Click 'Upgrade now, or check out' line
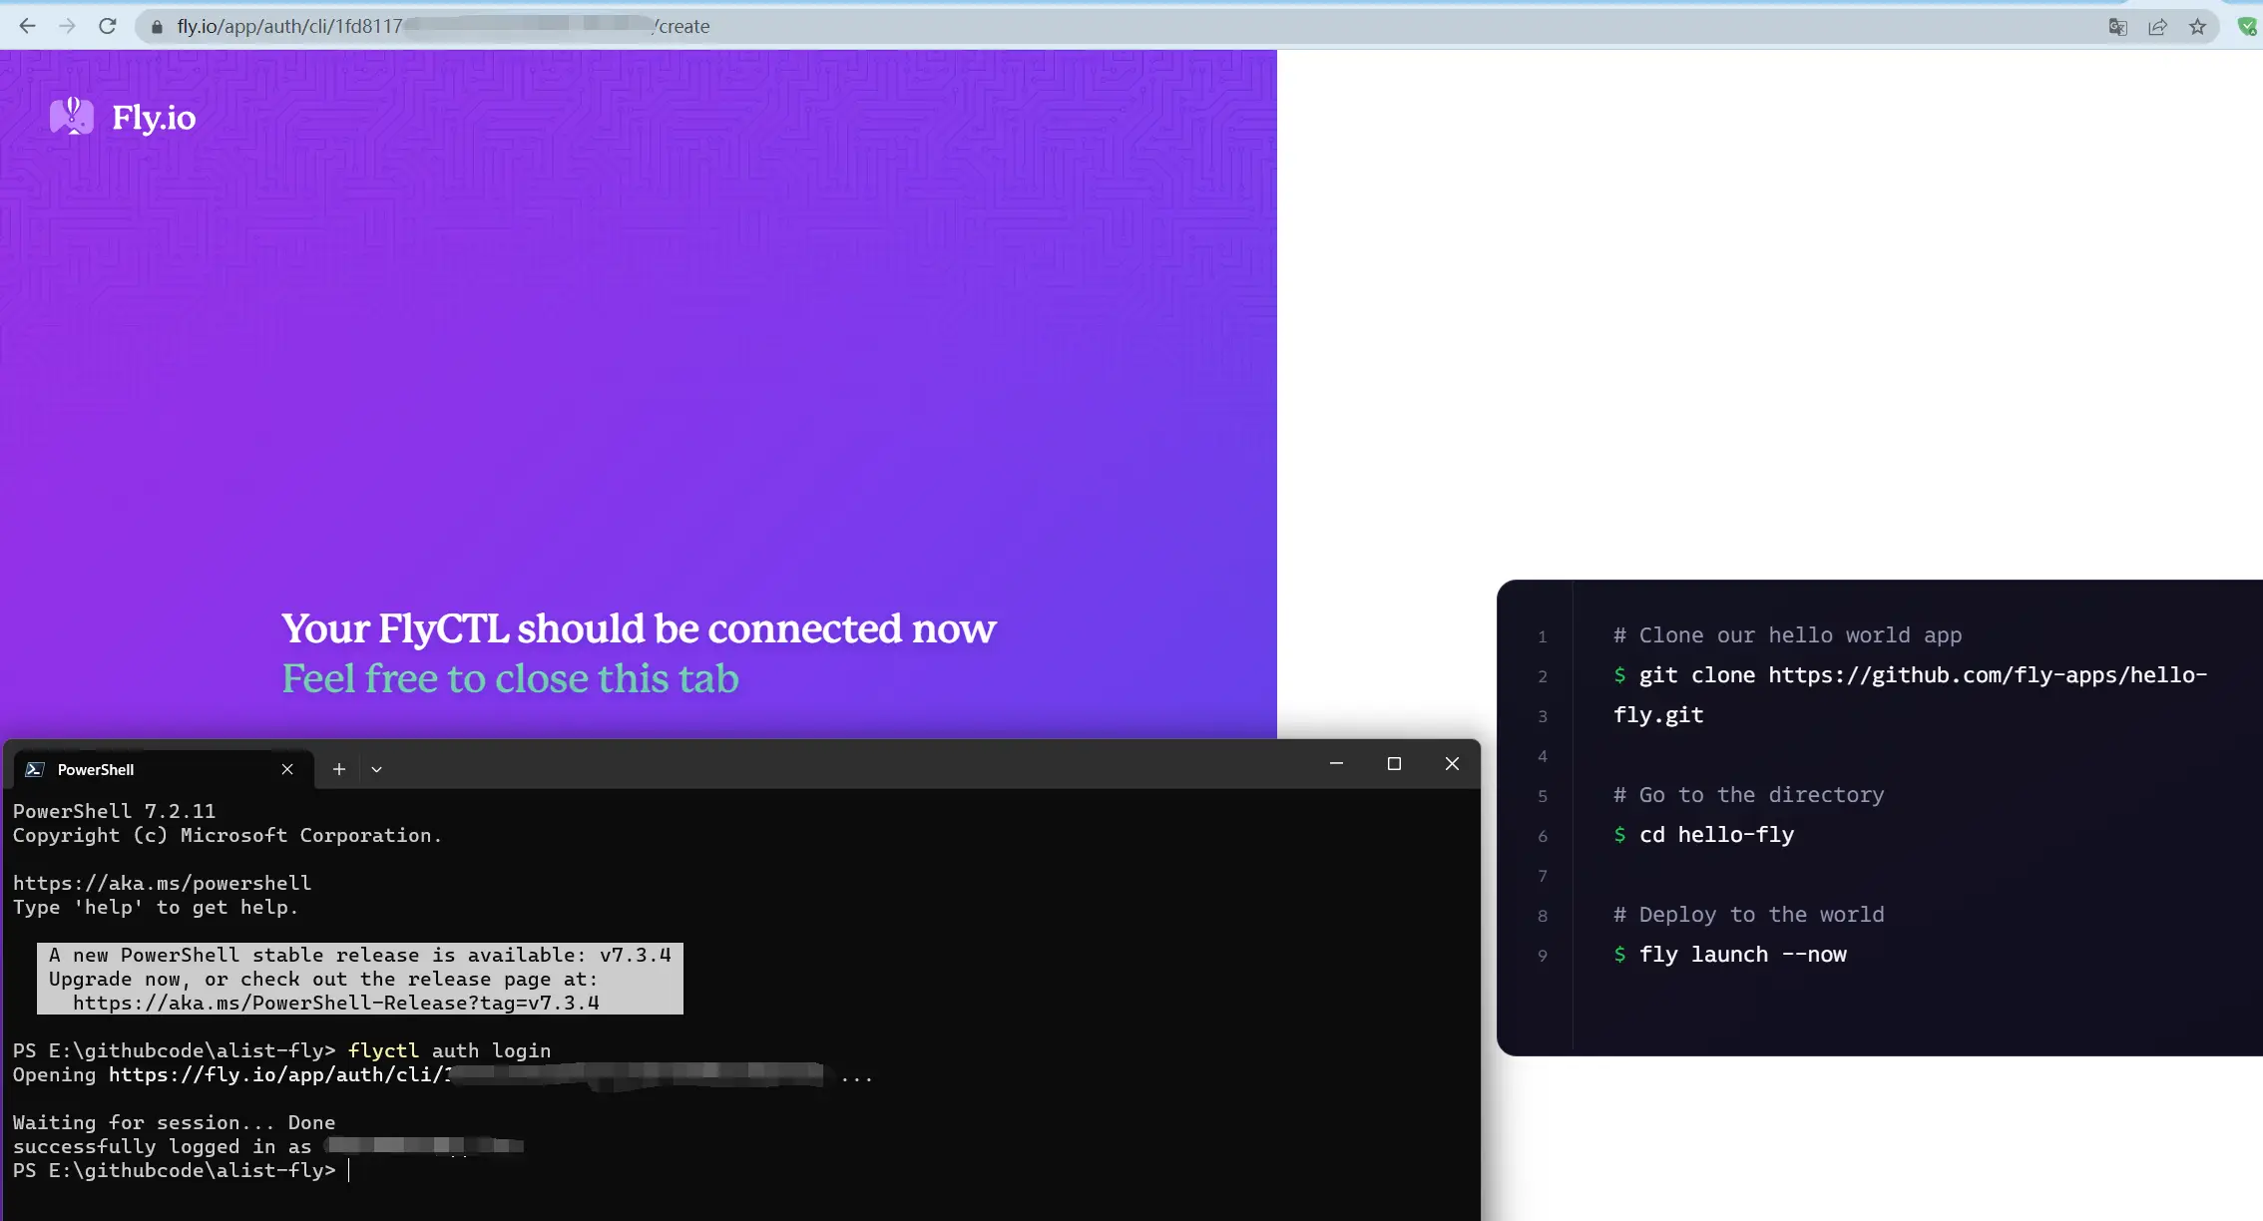 (x=323, y=979)
